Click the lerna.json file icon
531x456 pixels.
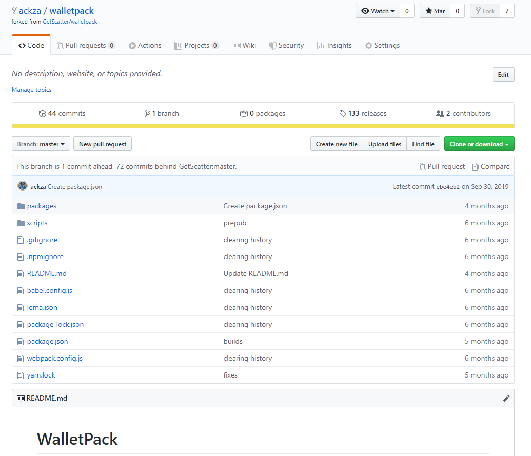click(x=21, y=308)
